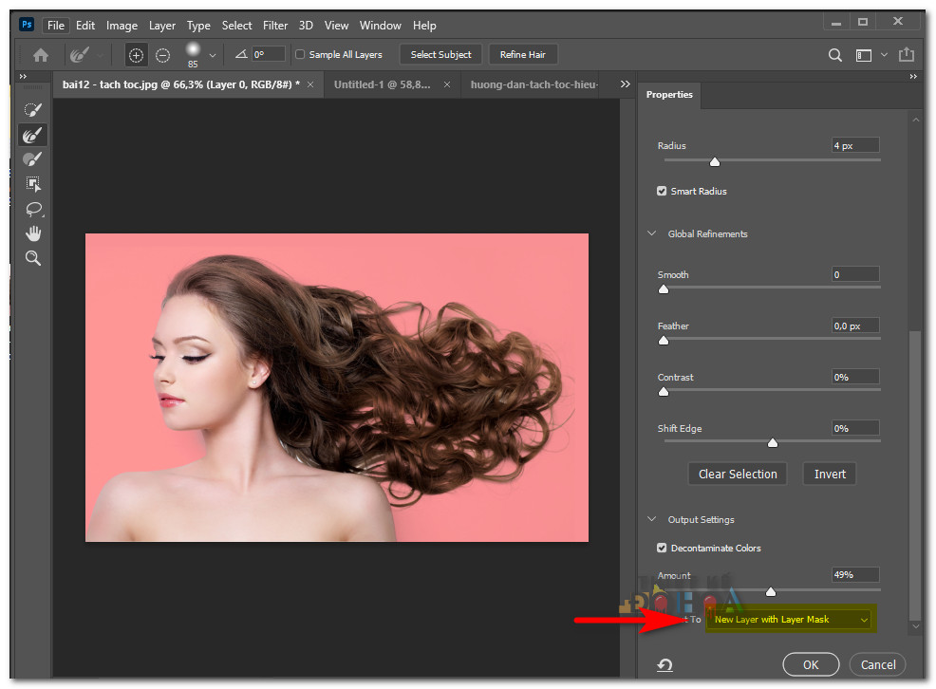This screenshot has width=936, height=689.
Task: Switch brush to Subtract from selection mode
Action: coord(162,54)
